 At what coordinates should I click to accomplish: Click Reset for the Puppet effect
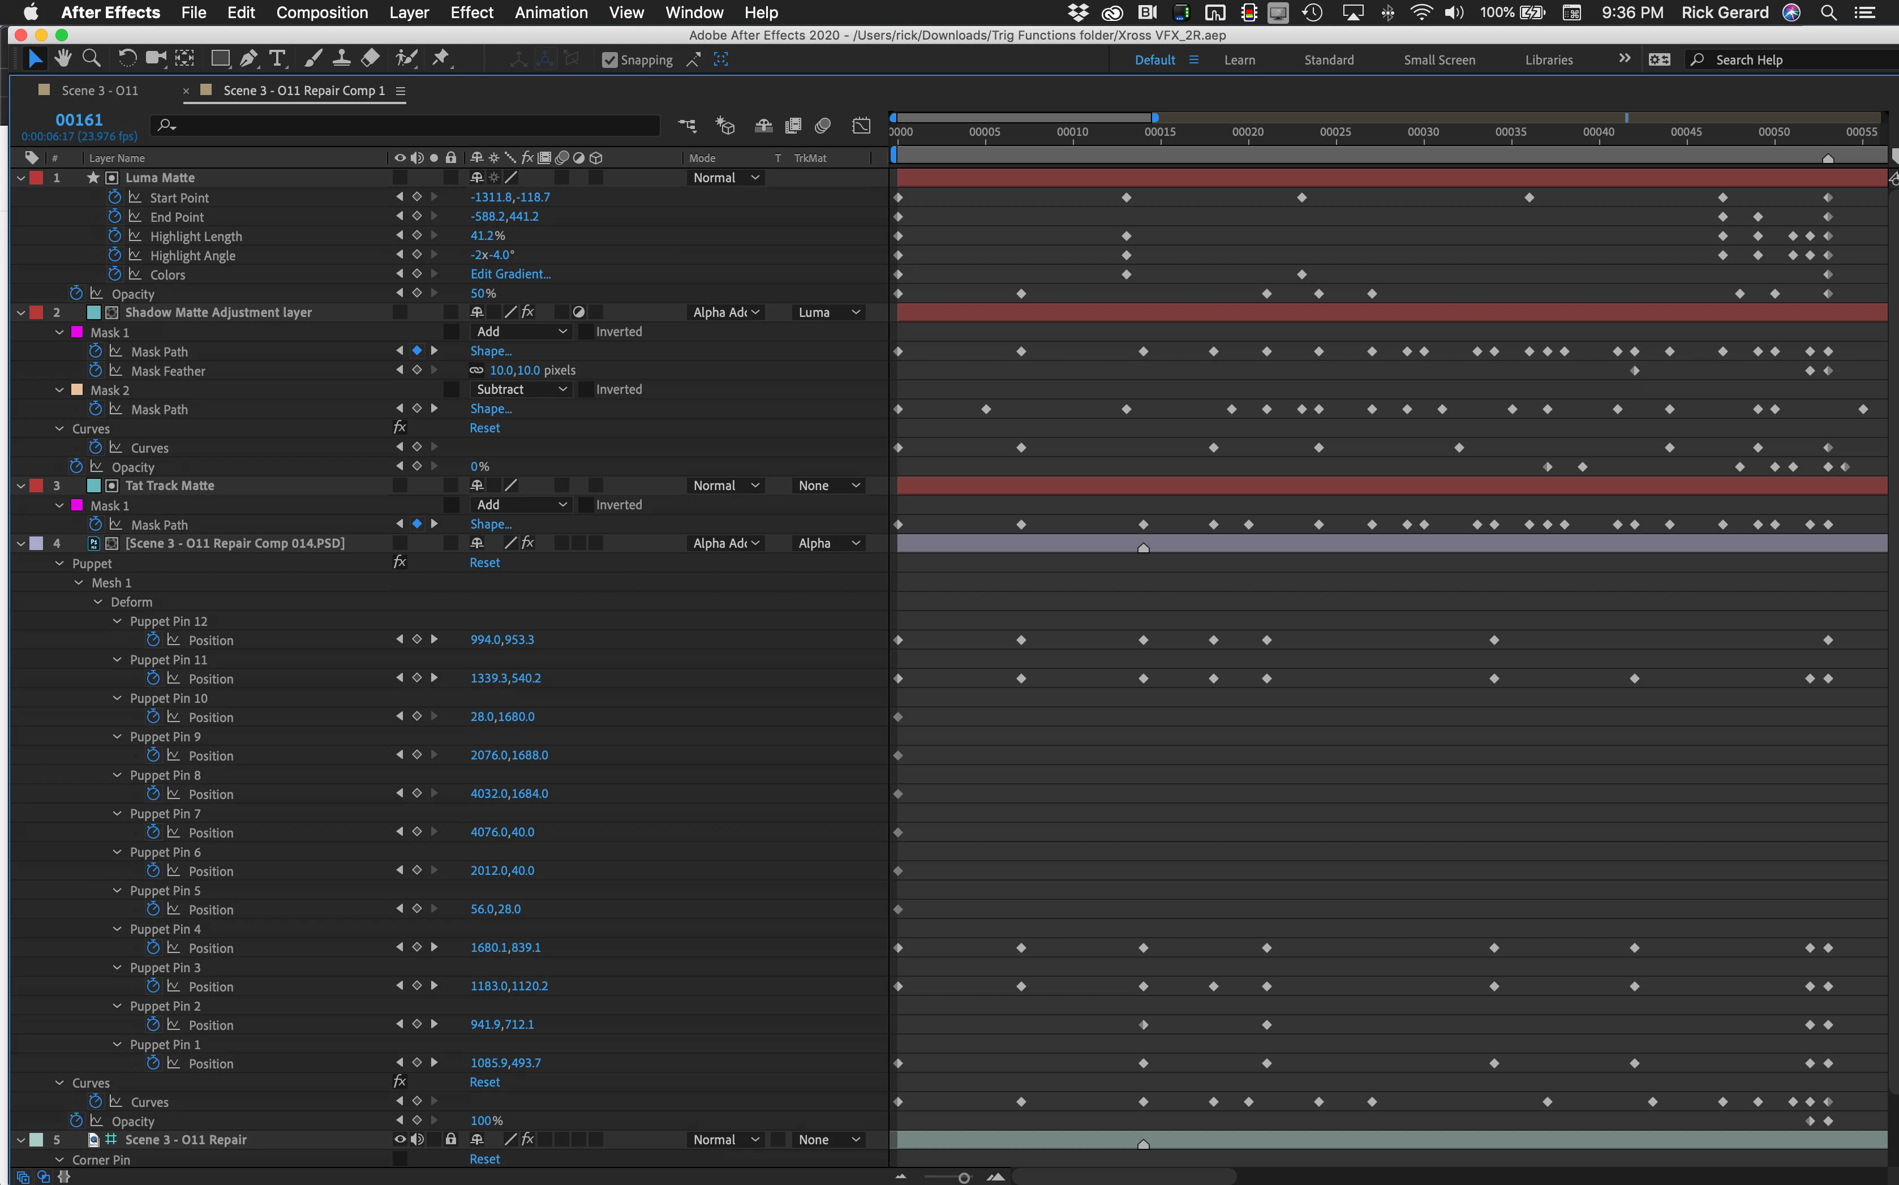484,563
